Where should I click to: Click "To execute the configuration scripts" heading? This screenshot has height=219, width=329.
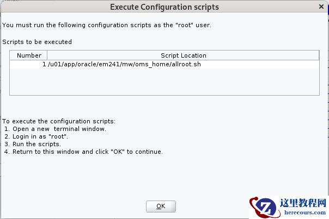pyautogui.click(x=59, y=121)
